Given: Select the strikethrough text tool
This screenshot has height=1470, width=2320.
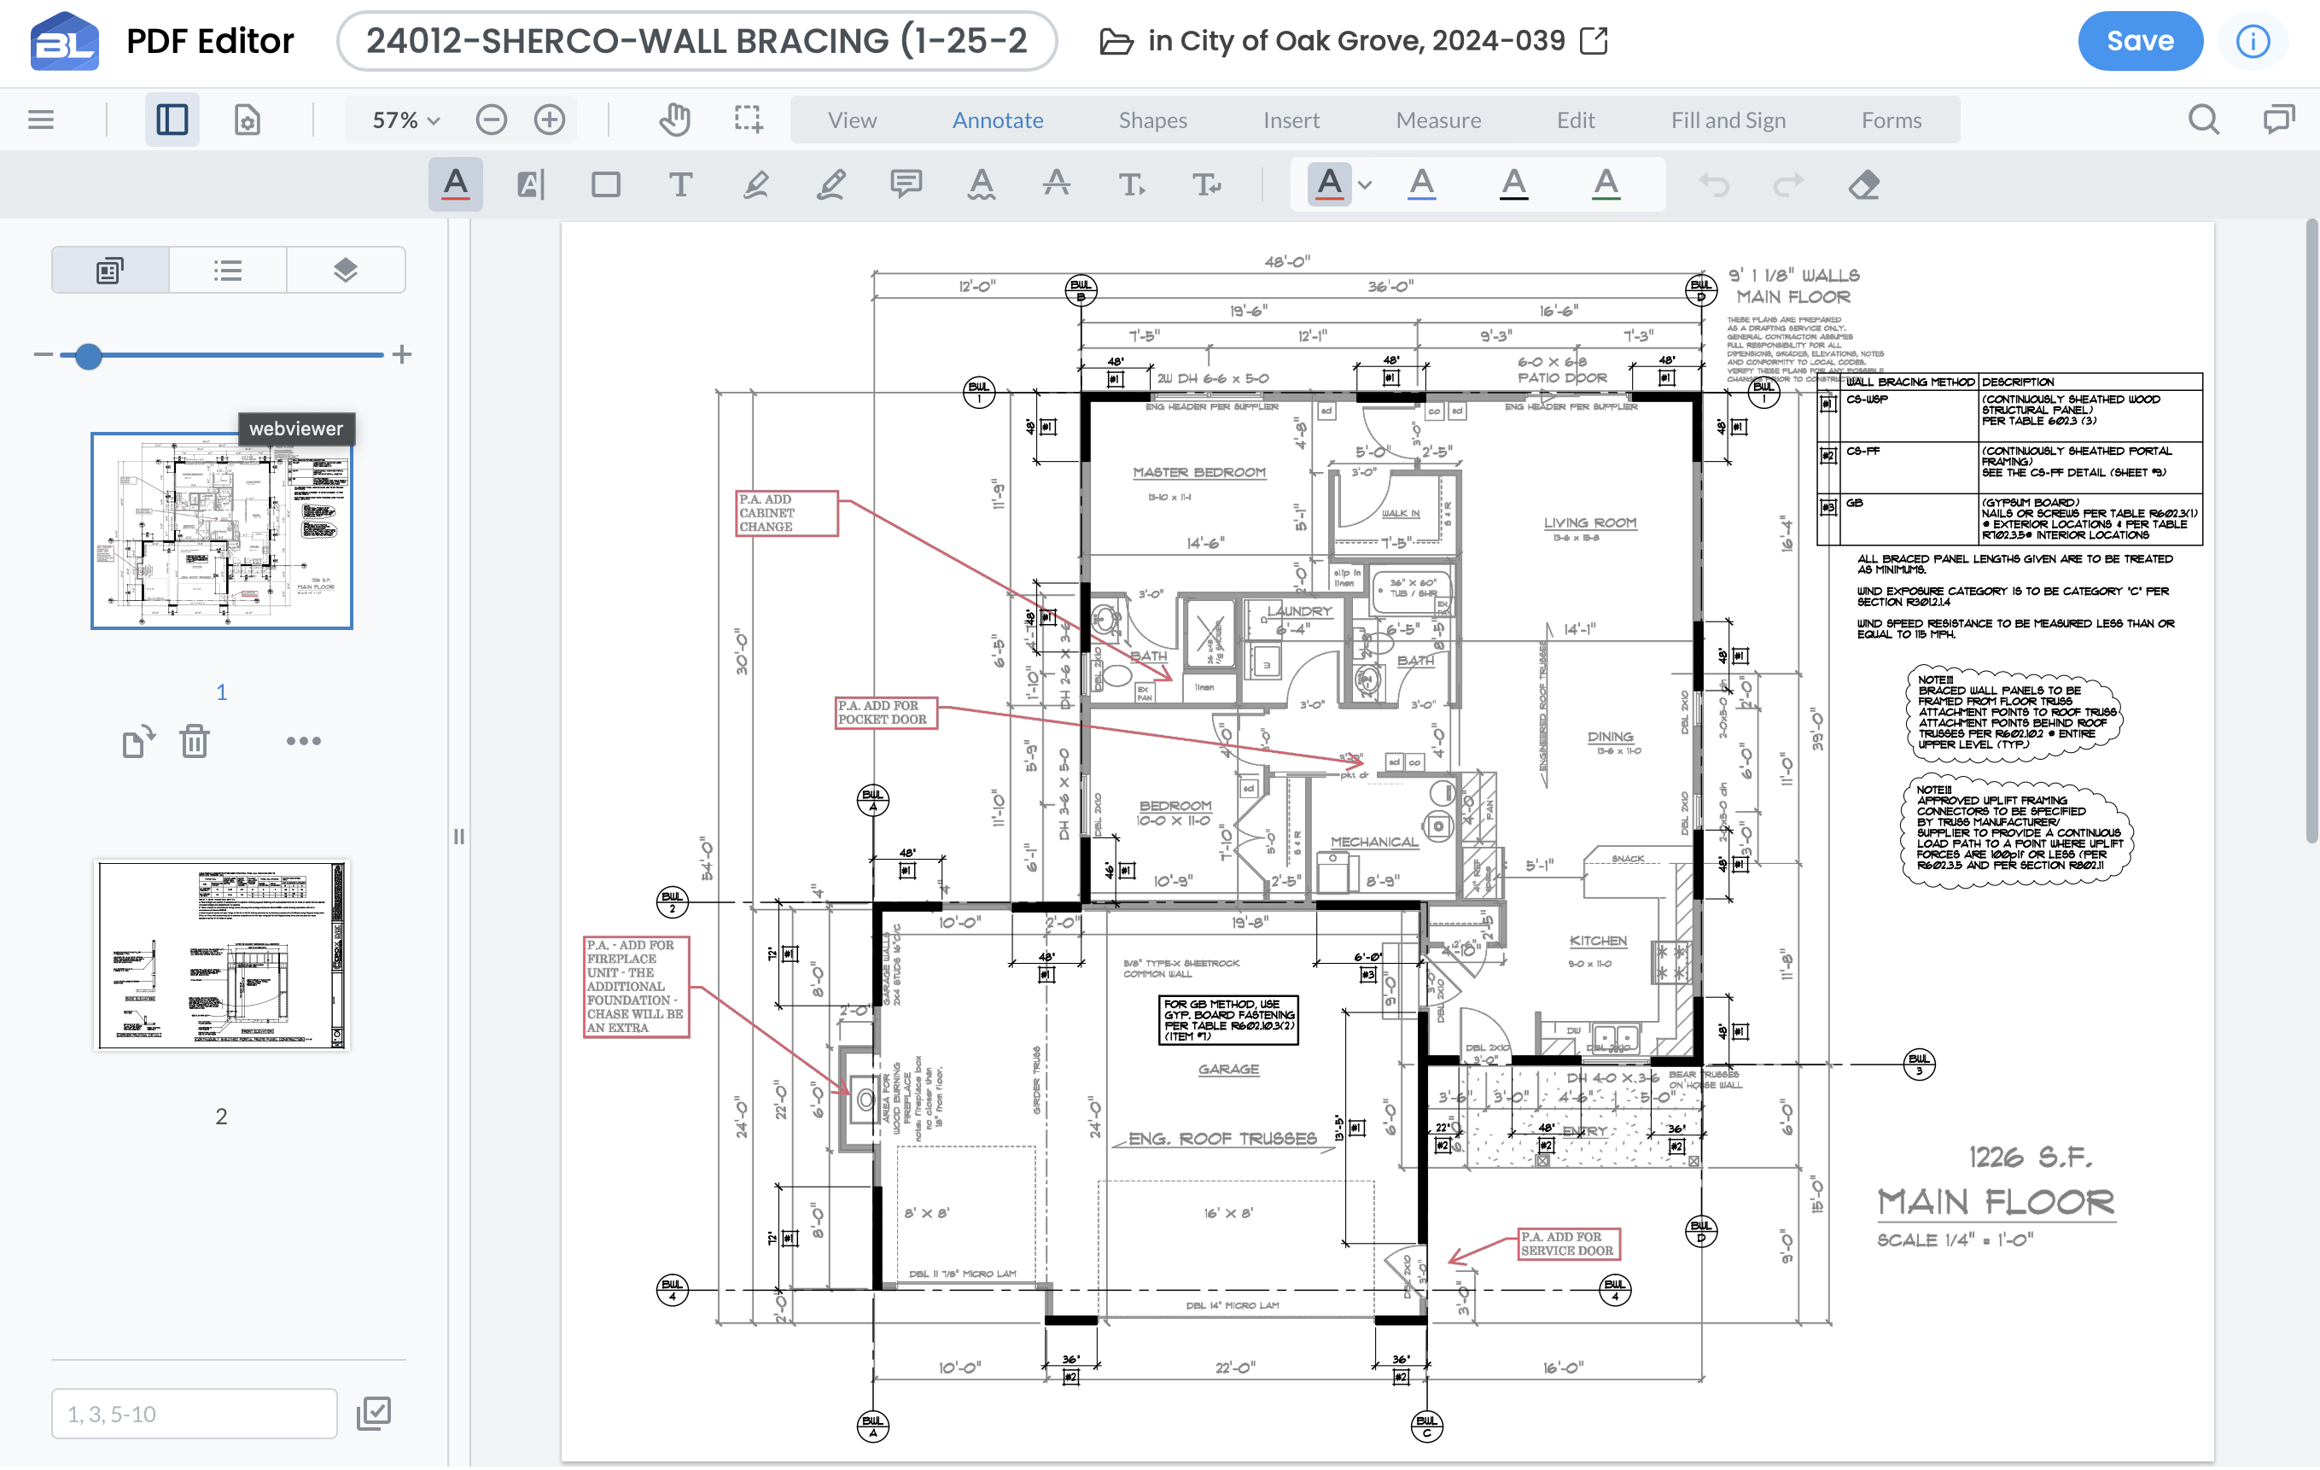Looking at the screenshot, I should click(x=1056, y=184).
